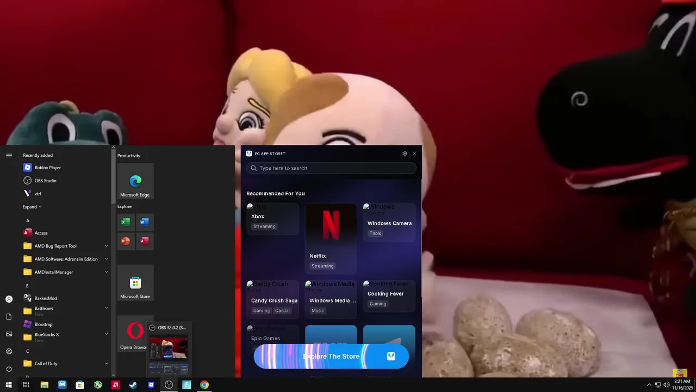Open the Access tile in Explore group
The height and width of the screenshot is (392, 696).
(144, 241)
